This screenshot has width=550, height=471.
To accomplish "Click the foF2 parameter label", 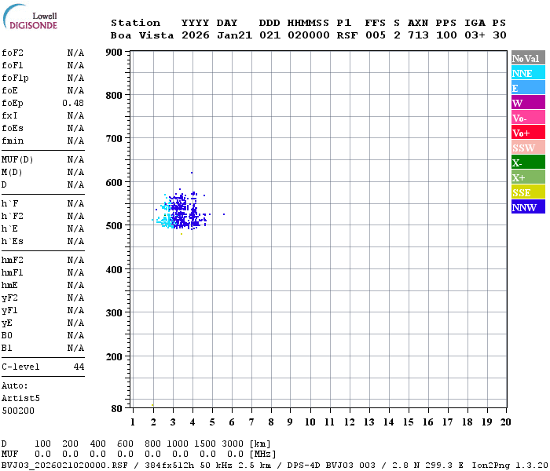I will pos(13,53).
